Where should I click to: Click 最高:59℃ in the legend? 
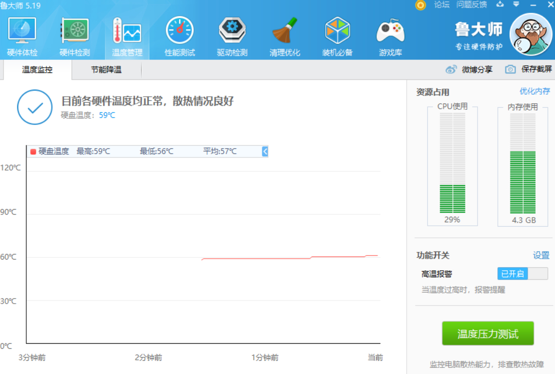pos(94,151)
